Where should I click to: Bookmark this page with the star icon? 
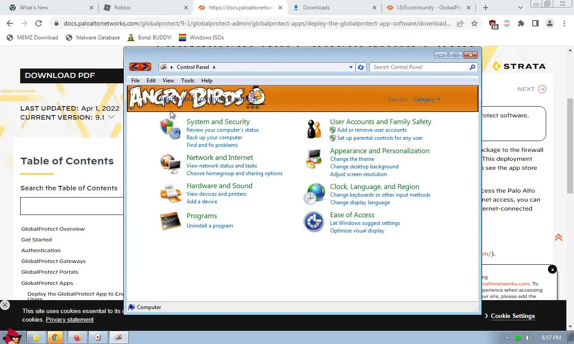pos(474,23)
